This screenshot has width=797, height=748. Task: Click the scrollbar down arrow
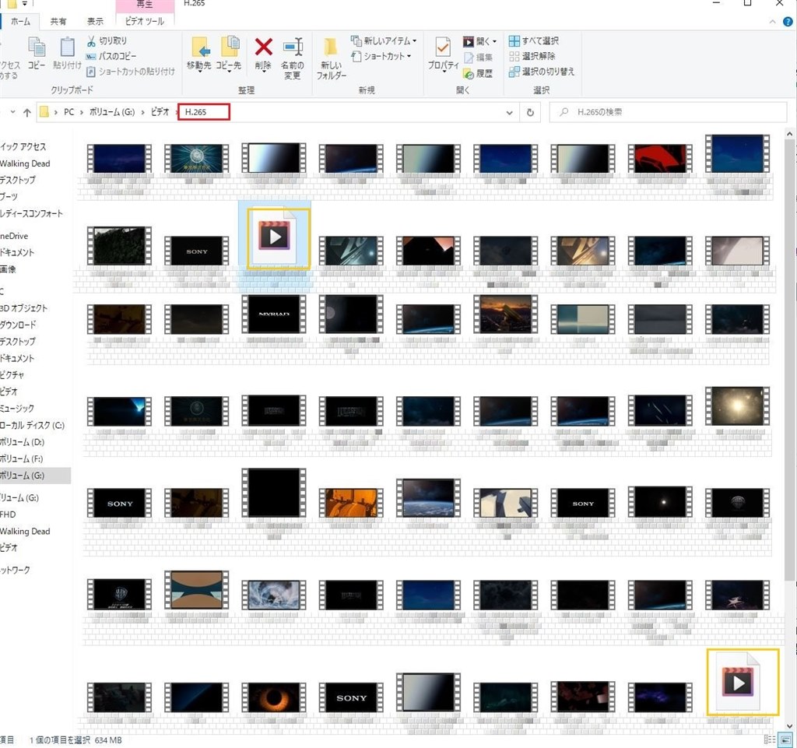[789, 725]
